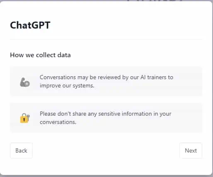Click the AI trainers people icon

(25, 82)
